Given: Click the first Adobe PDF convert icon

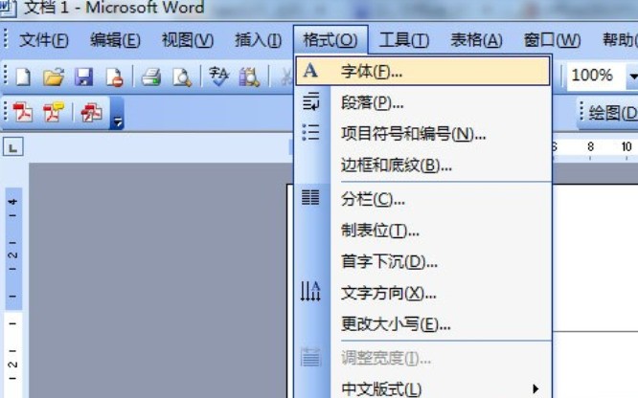Looking at the screenshot, I should pyautogui.click(x=22, y=112).
